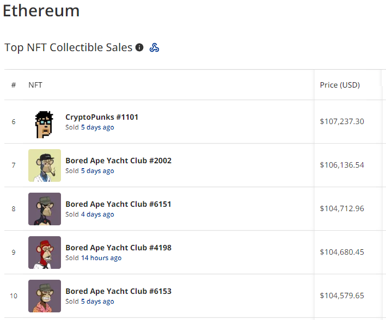386x320 pixels.
Task: Click the Ethereum page heading
Action: (41, 10)
